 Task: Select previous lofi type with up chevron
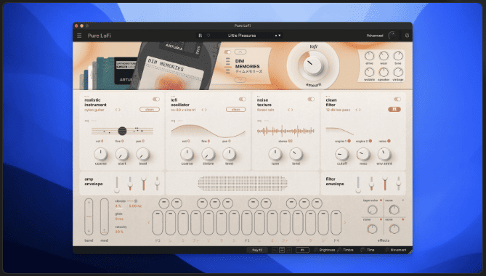click(x=240, y=52)
